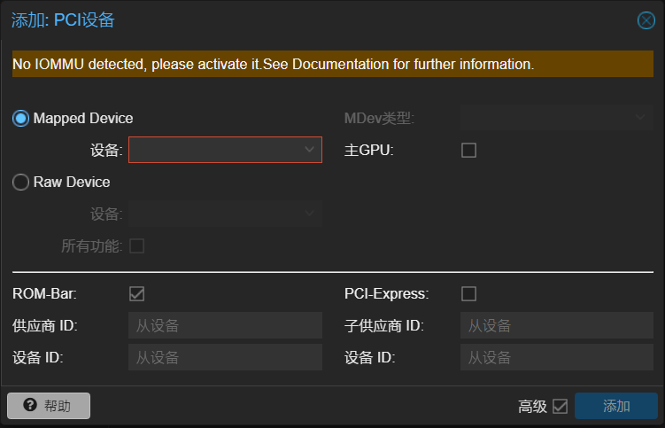
Task: Uncheck the ROM-Bar checkbox
Action: tap(136, 294)
